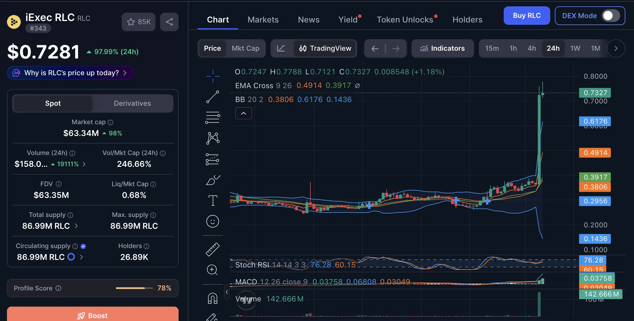Share iExec RLC via share icon

(169, 22)
